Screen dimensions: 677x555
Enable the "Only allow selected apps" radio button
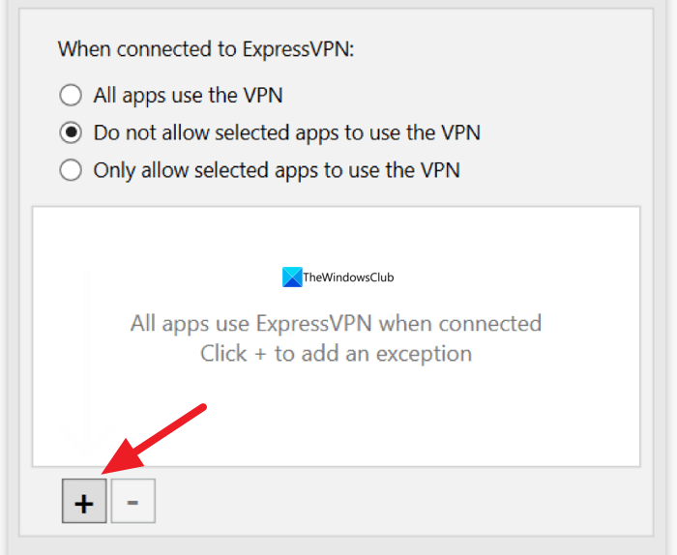point(71,170)
